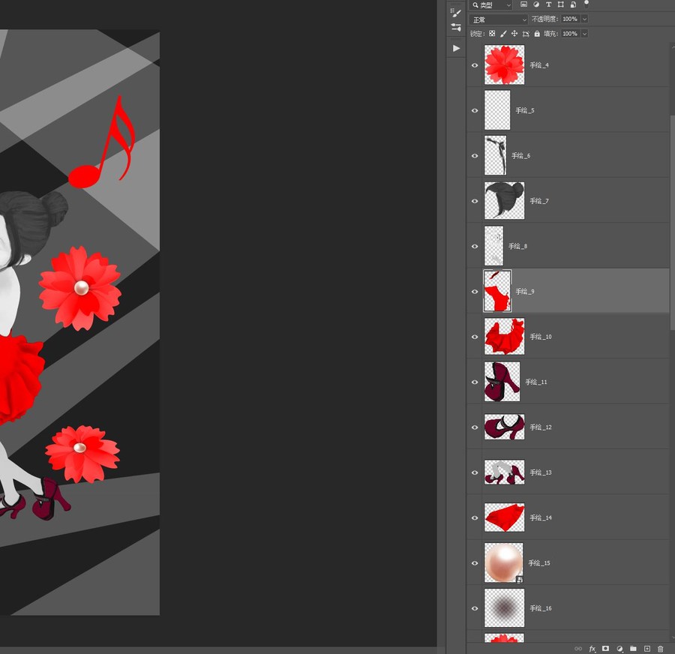Lock artboard nesting with the crop-frame icon

[526, 34]
